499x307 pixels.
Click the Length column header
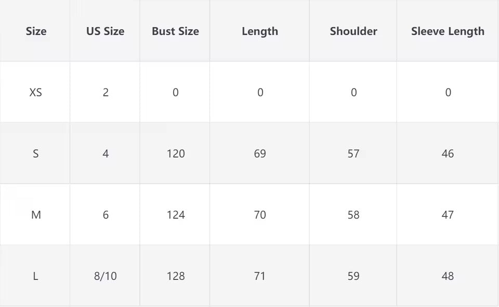point(260,31)
